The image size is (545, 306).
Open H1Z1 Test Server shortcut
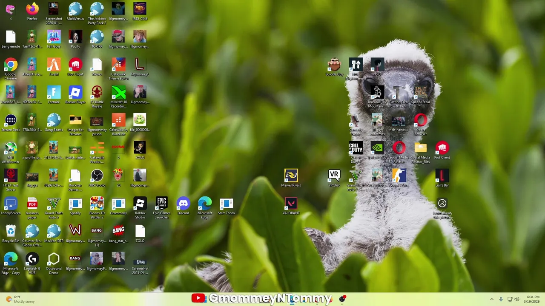click(x=11, y=180)
